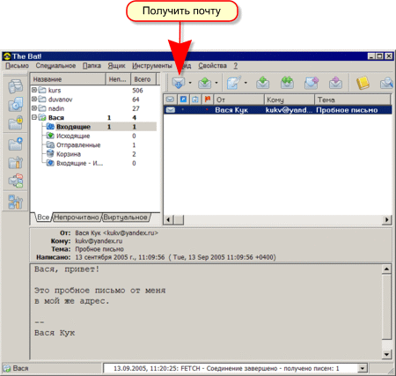Screen dimensions: 396x376
Task: Open the Свойства menu
Action: pos(212,66)
